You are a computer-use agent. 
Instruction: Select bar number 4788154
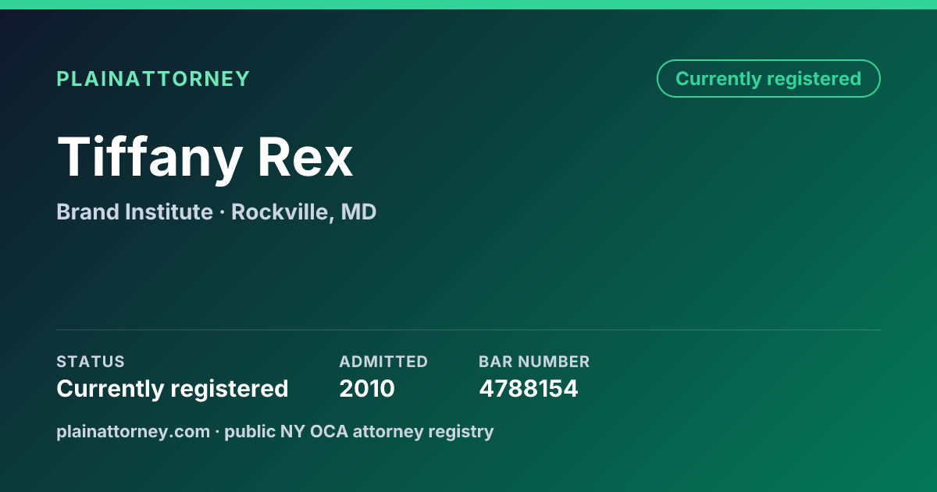tap(529, 389)
